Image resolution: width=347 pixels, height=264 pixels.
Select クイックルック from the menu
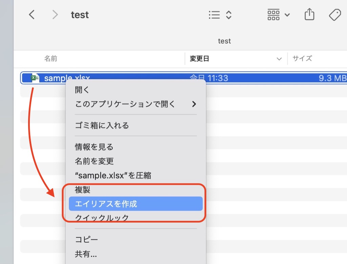pyautogui.click(x=136, y=218)
